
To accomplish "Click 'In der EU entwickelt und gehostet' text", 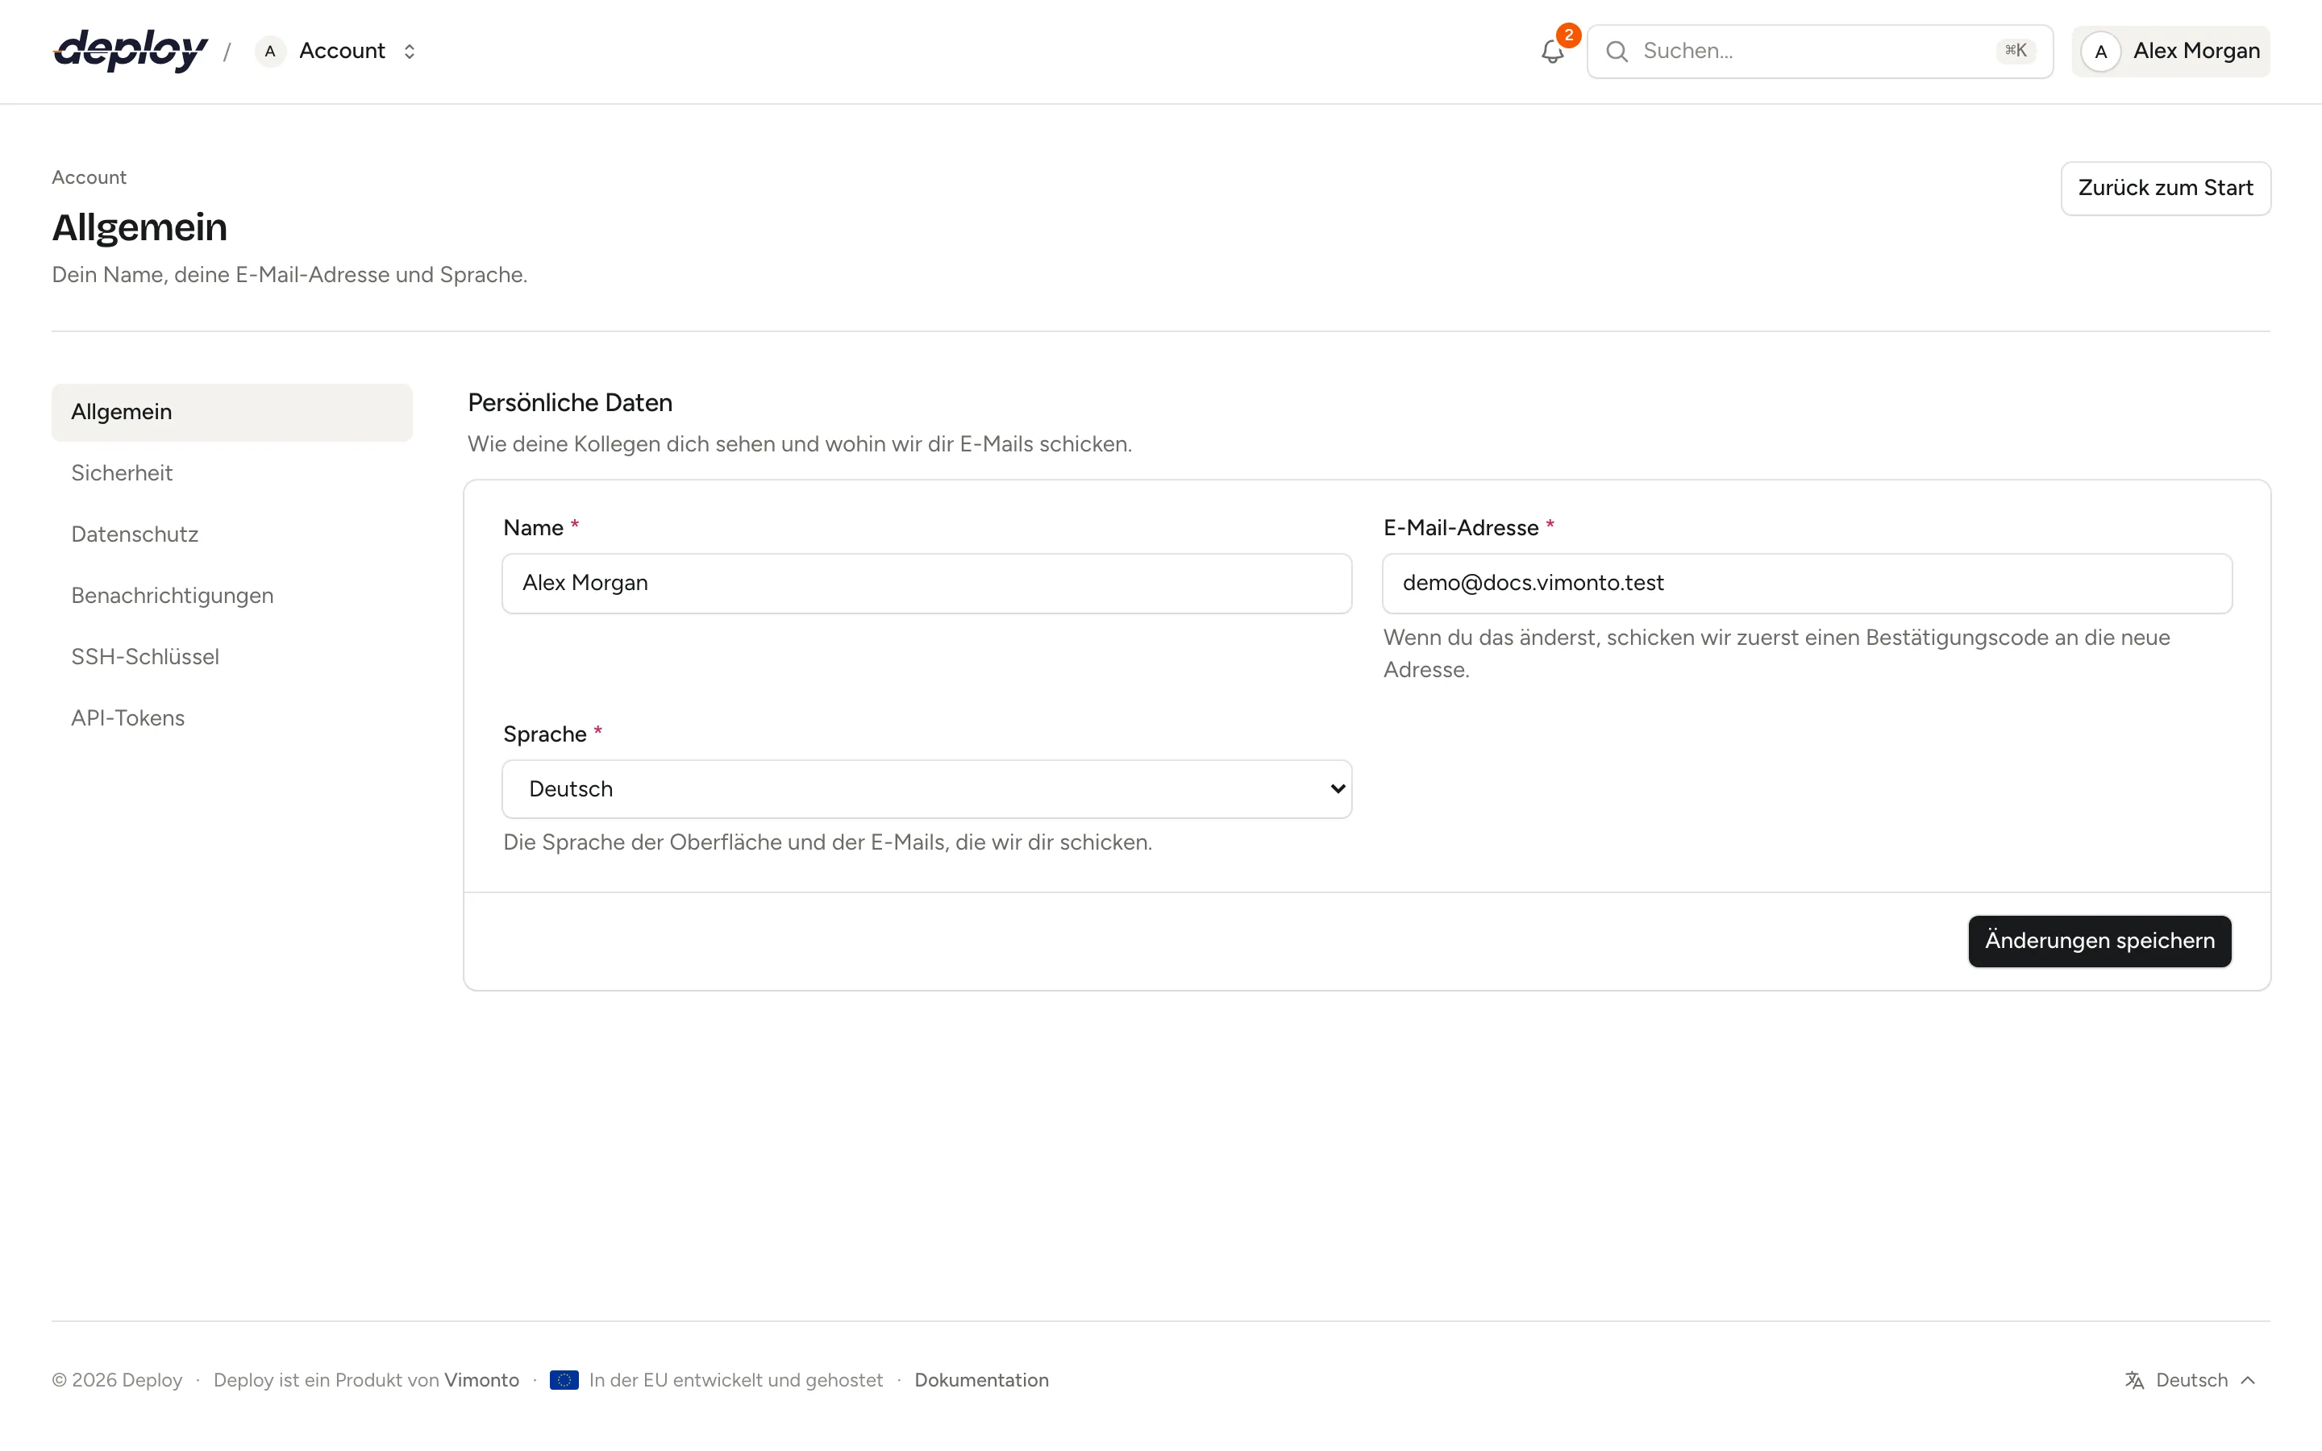I will (x=736, y=1380).
